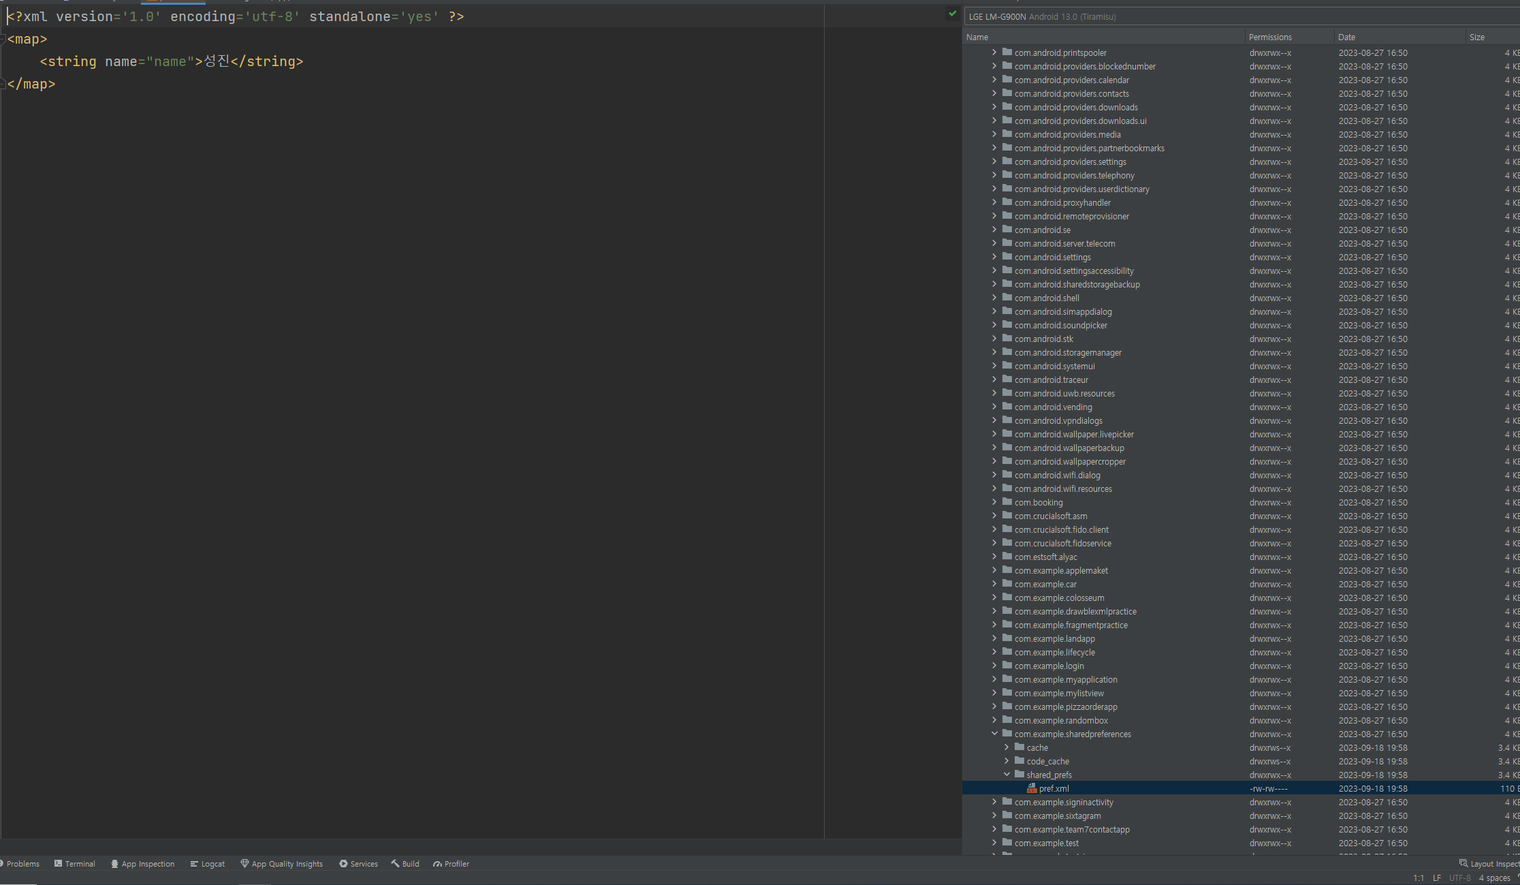1520x885 pixels.
Task: Expand com.example.signinactivity folder
Action: [x=994, y=802]
